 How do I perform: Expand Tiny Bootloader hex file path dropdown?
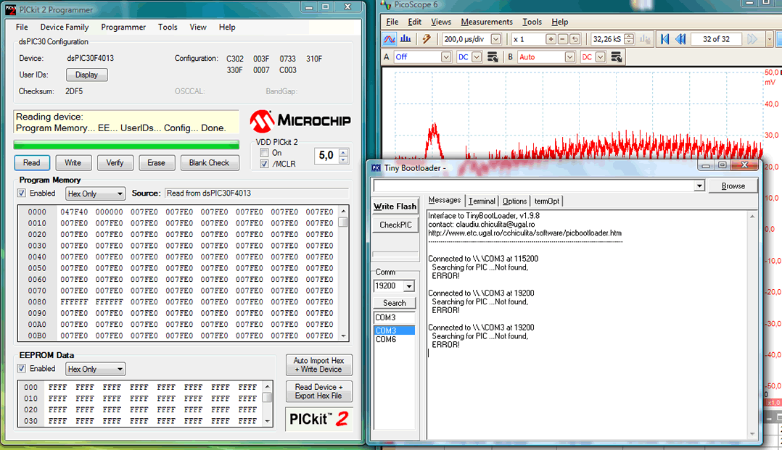[699, 186]
